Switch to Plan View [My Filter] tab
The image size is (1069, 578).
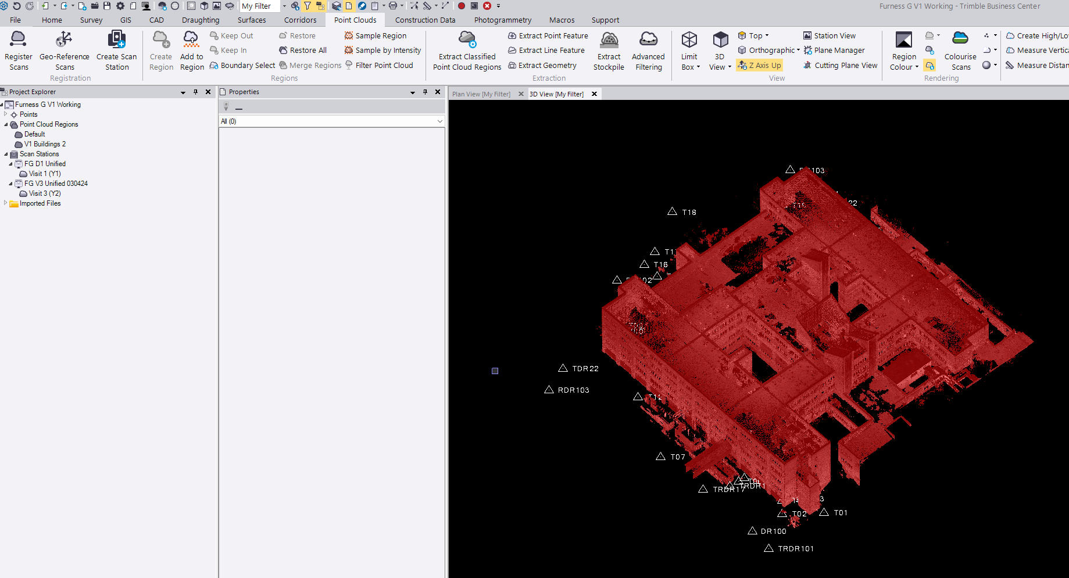[481, 94]
